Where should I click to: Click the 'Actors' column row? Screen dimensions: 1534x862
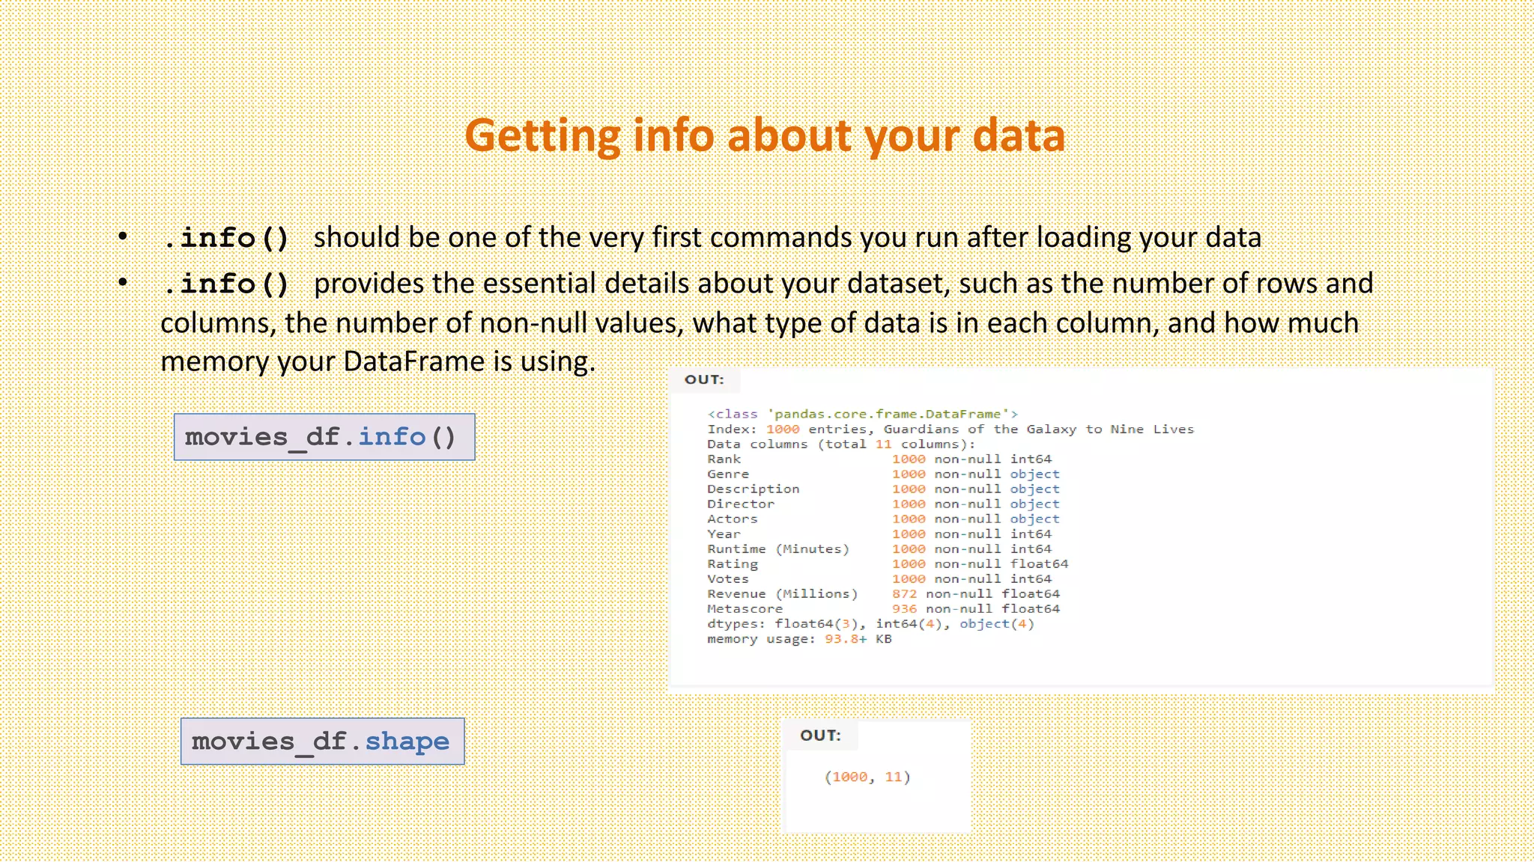[x=884, y=519]
